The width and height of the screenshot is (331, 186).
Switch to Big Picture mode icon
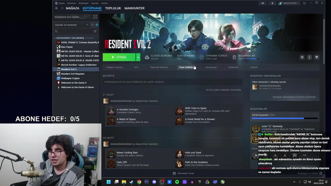coord(304,3)
